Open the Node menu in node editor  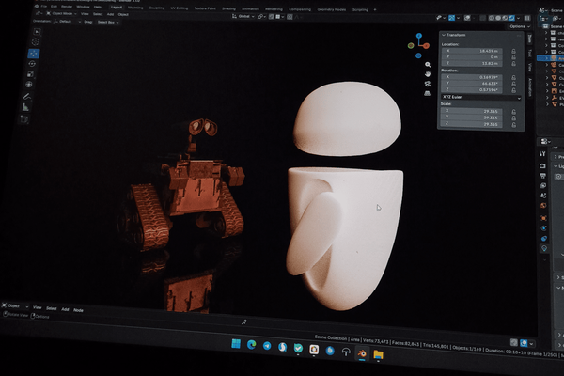pyautogui.click(x=78, y=310)
